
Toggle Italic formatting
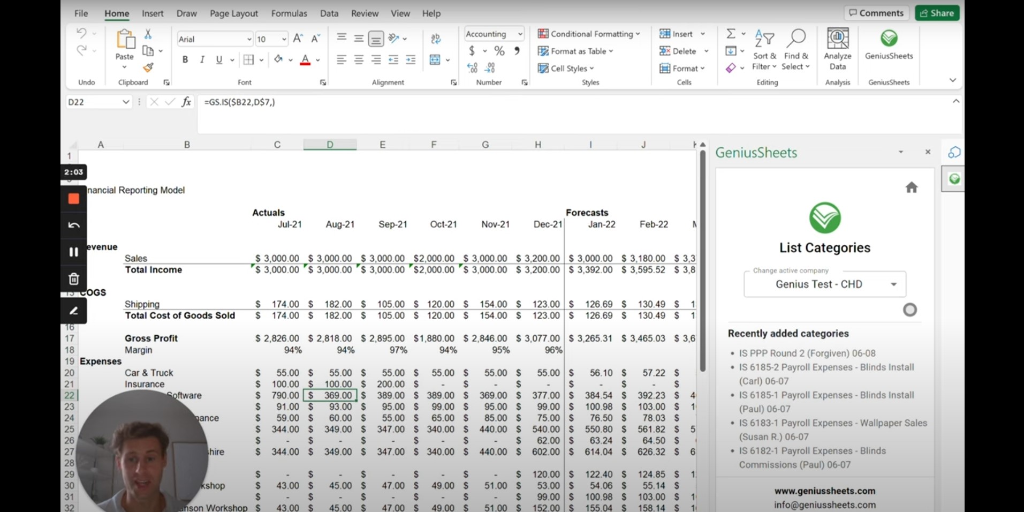click(x=202, y=59)
